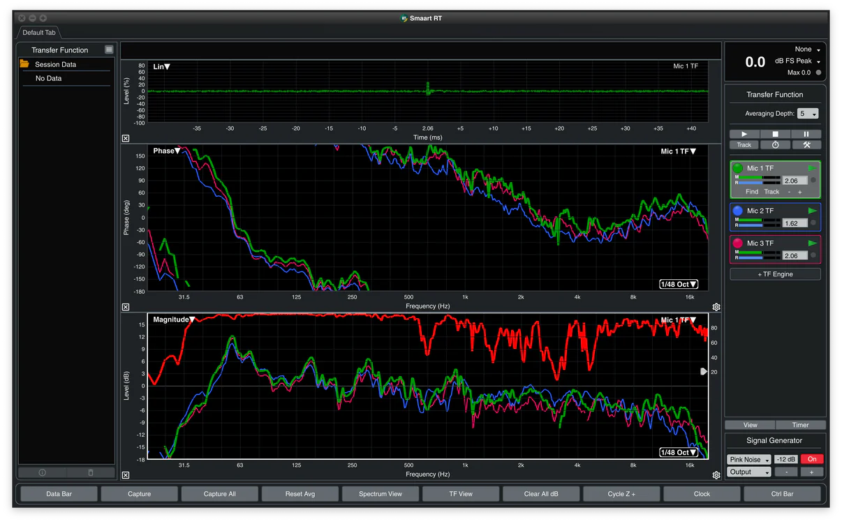Click the trash icon under the data library
Image resolution: width=842 pixels, height=522 pixels.
[90, 472]
